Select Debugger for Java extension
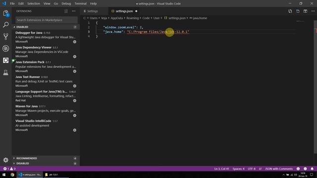The height and width of the screenshot is (178, 317). [x=46, y=37]
